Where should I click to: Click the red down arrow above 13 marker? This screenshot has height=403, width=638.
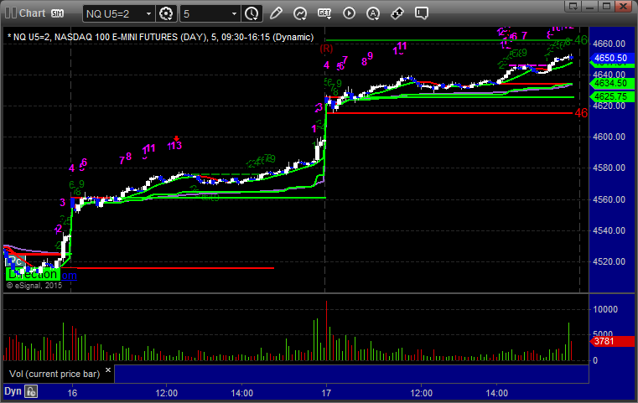[176, 139]
